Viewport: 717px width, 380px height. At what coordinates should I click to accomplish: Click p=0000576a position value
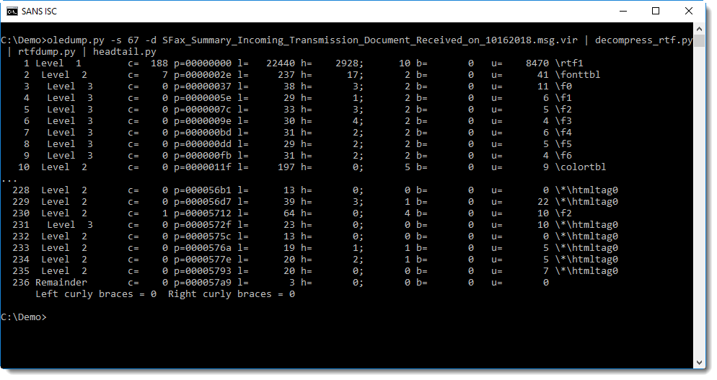203,248
